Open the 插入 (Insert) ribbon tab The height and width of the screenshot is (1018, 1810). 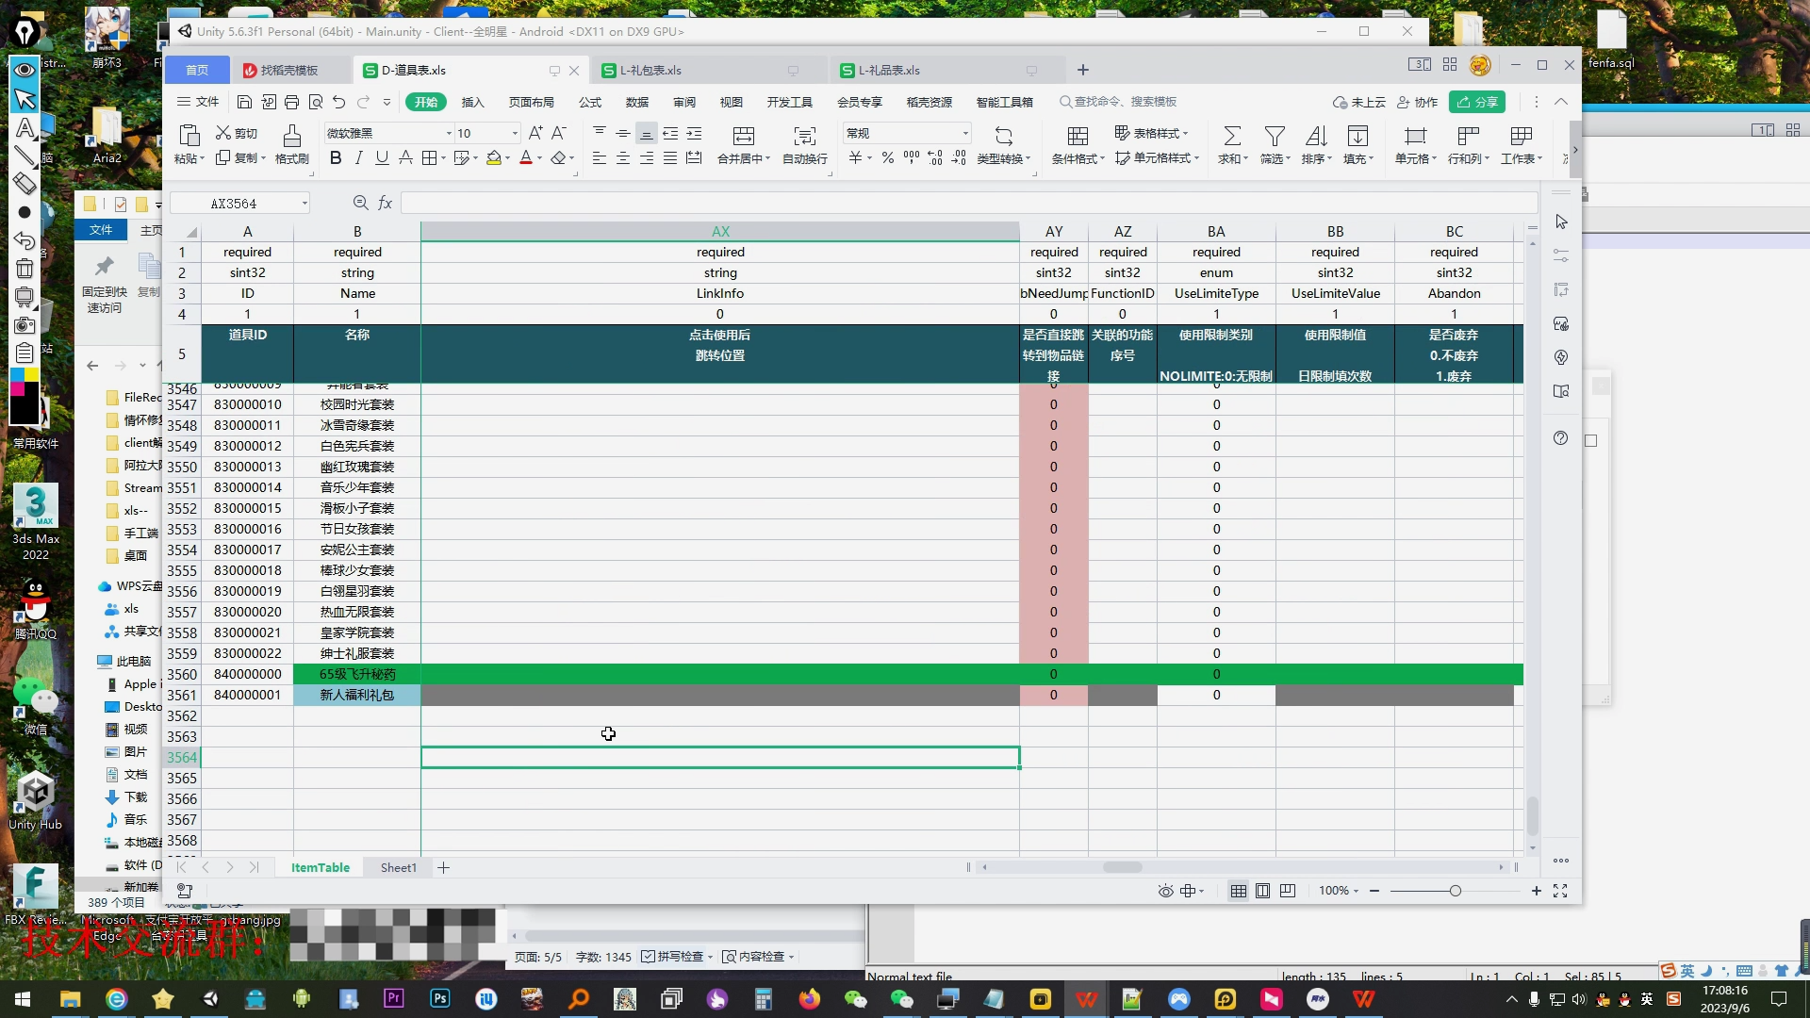tap(472, 102)
